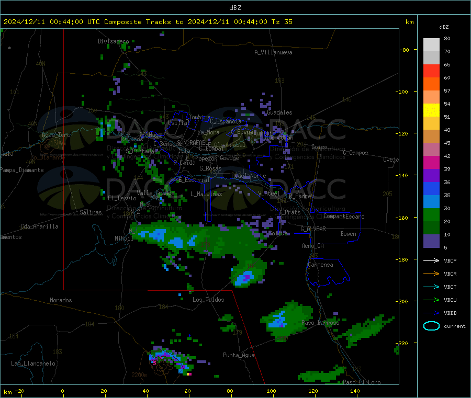Click the S_Rosas map label
Screen dimensions: 471x398
(210, 168)
